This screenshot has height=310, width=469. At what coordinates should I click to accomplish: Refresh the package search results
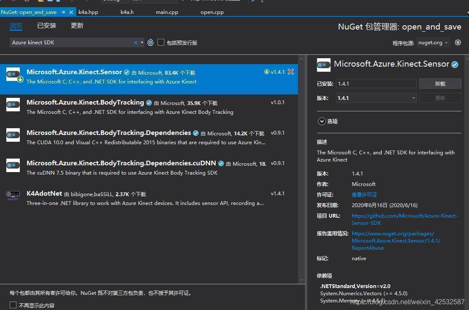[x=150, y=43]
